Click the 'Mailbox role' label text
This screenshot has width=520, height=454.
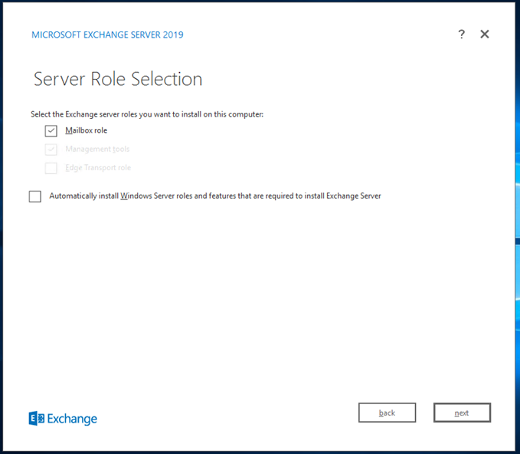pos(87,130)
